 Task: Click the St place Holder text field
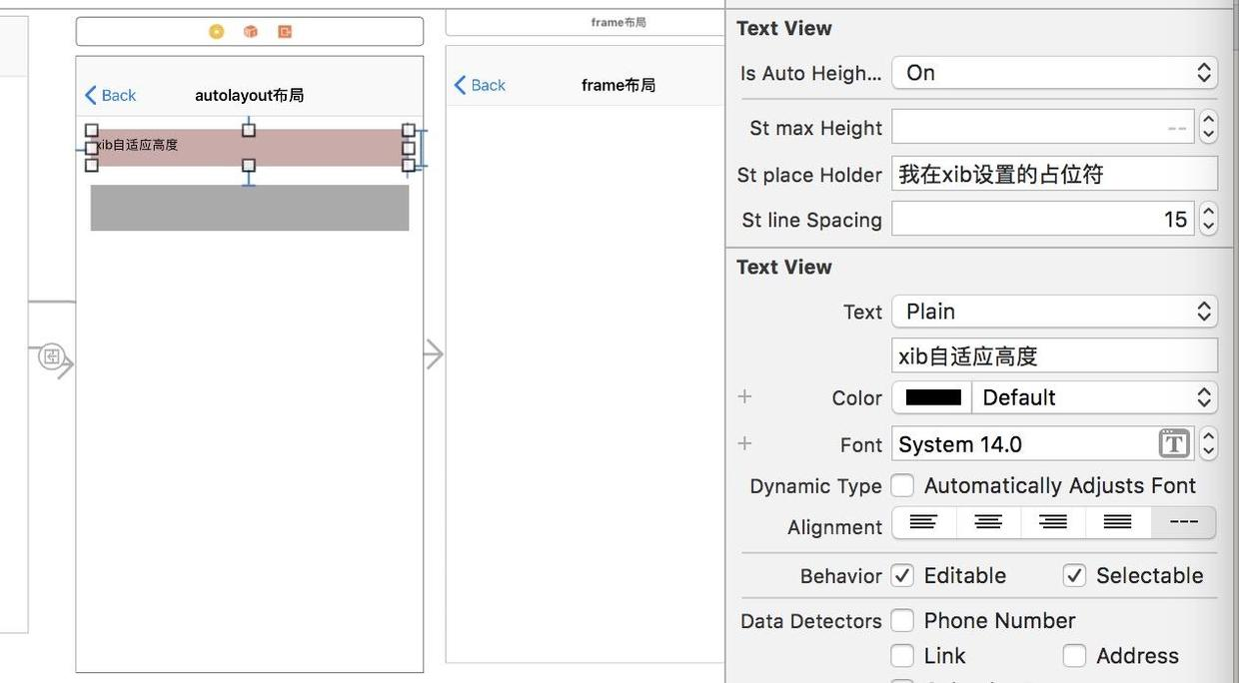coord(1054,174)
